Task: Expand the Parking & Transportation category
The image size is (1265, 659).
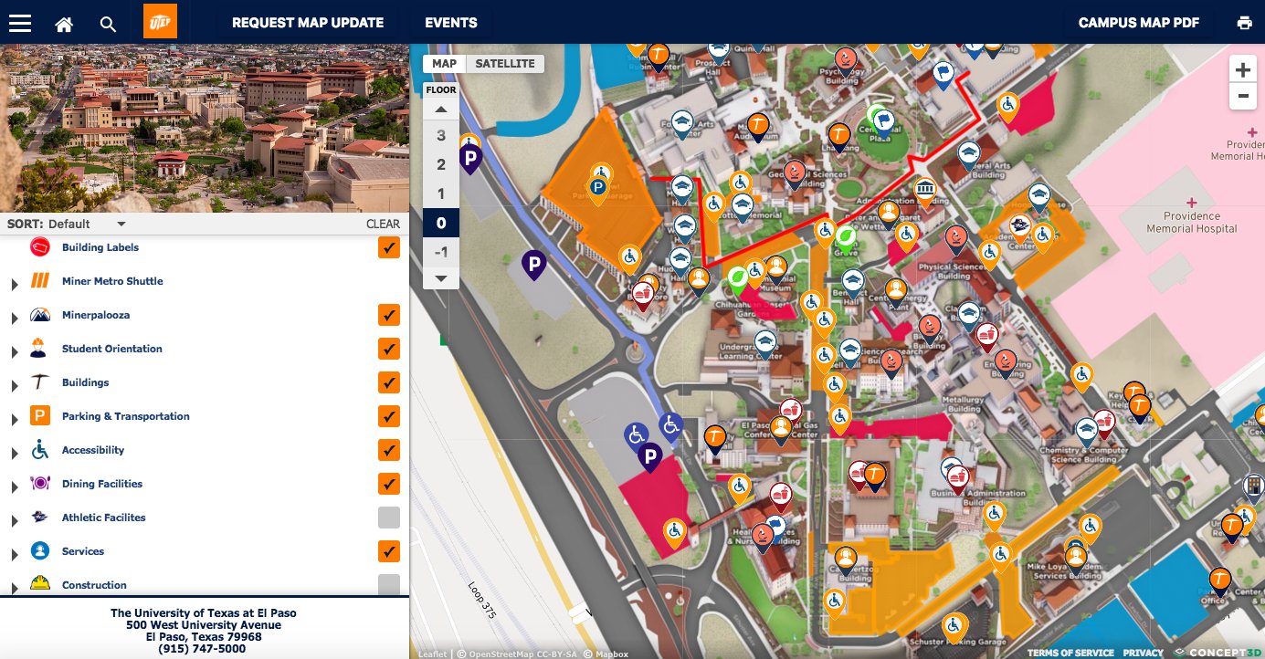Action: pos(14,419)
